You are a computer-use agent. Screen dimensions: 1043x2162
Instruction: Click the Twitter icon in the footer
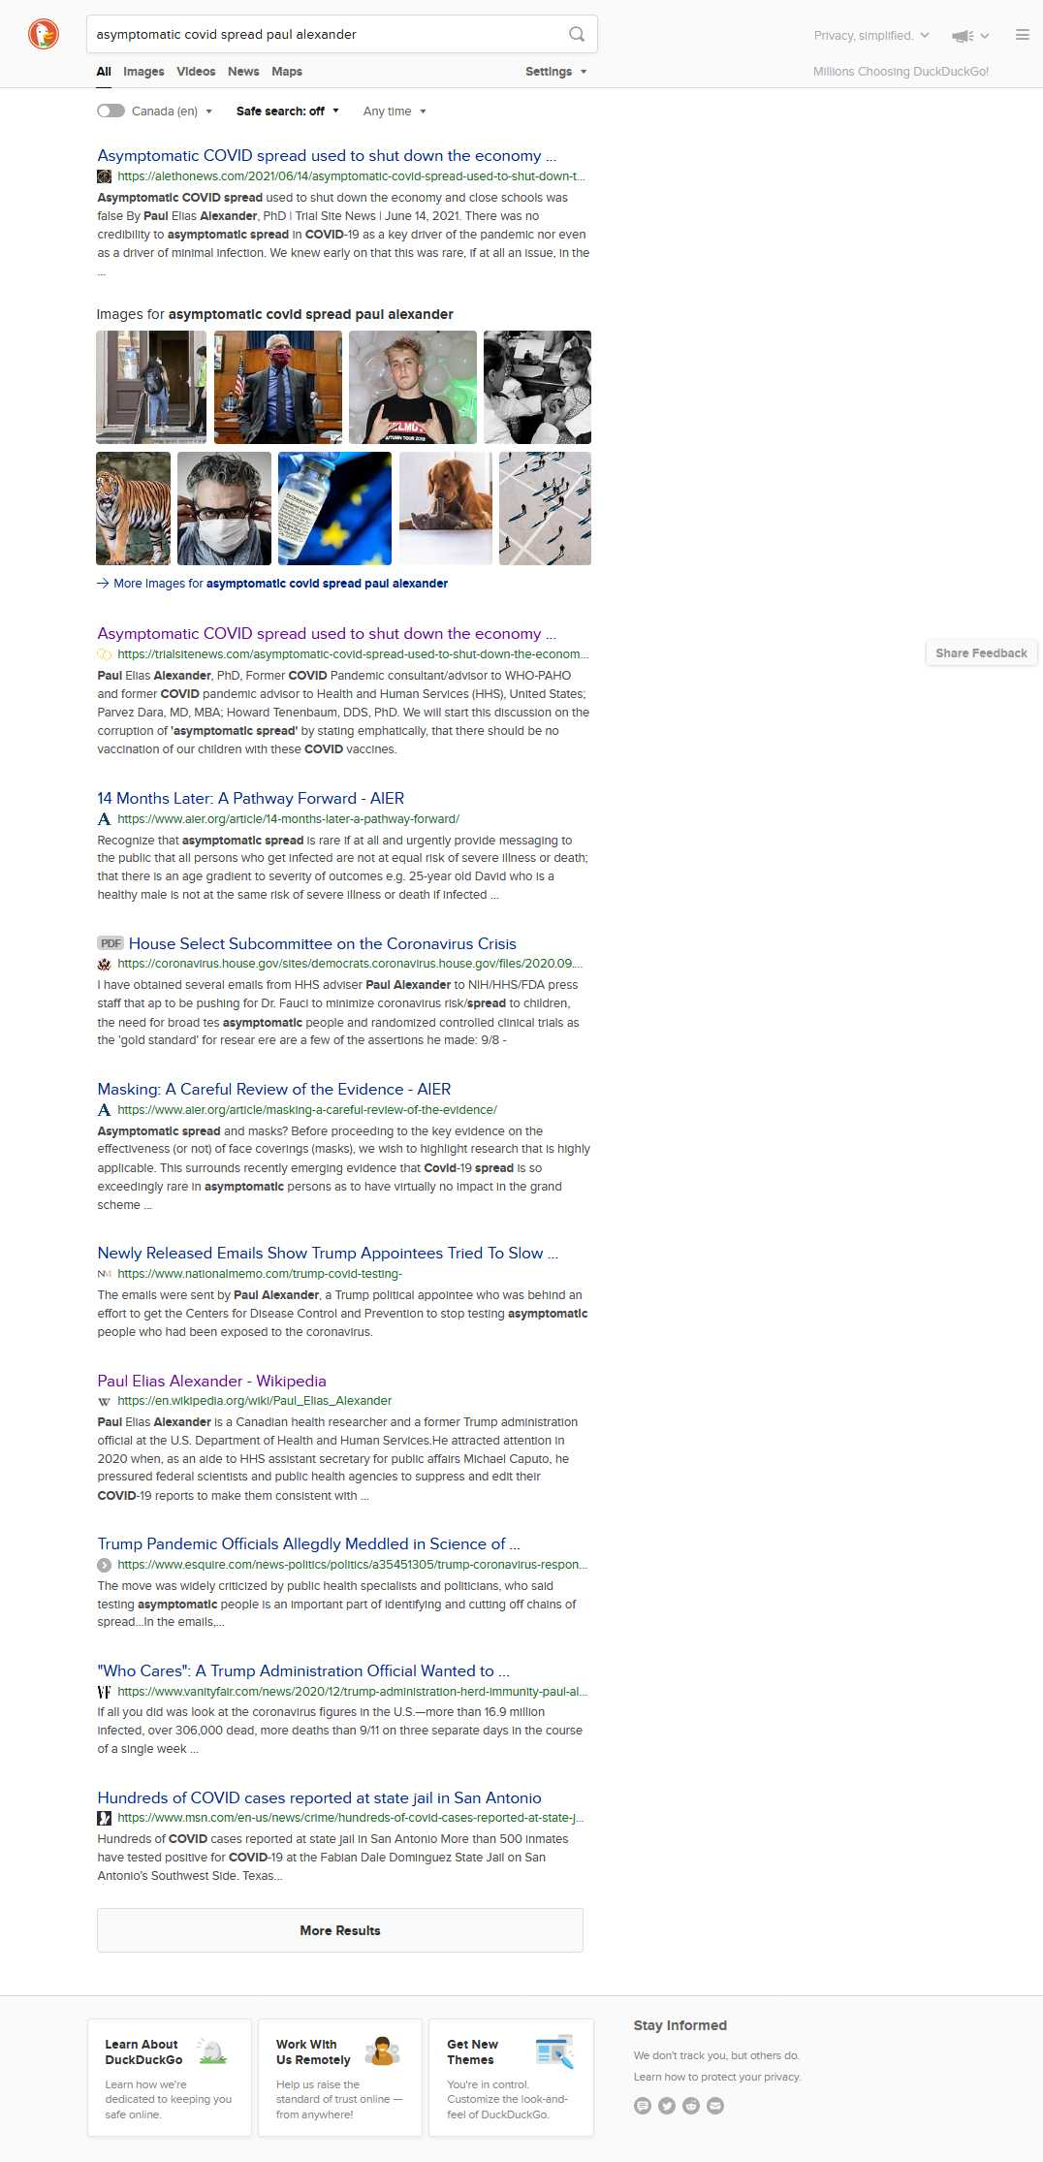point(667,2106)
